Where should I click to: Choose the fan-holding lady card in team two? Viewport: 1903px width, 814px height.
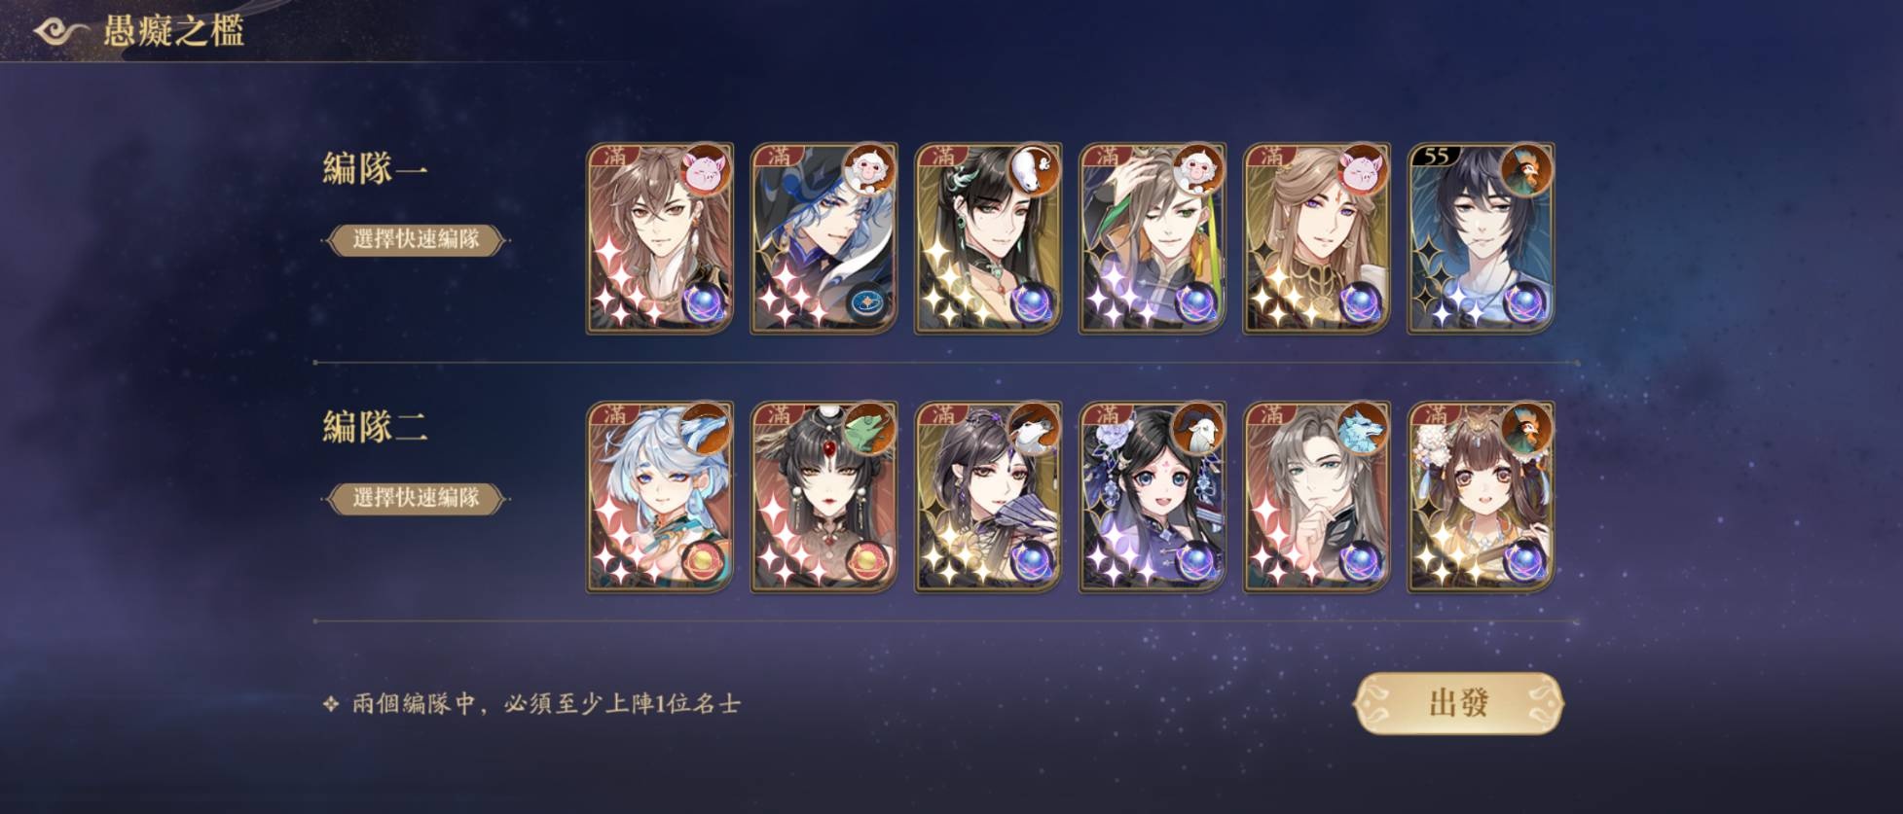(988, 497)
